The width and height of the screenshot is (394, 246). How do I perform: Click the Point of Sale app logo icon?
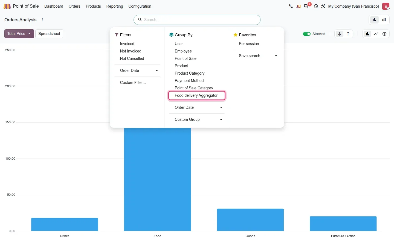click(x=7, y=6)
